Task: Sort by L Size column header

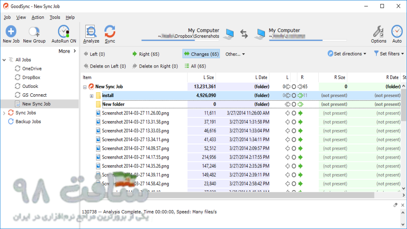Action: coord(208,78)
